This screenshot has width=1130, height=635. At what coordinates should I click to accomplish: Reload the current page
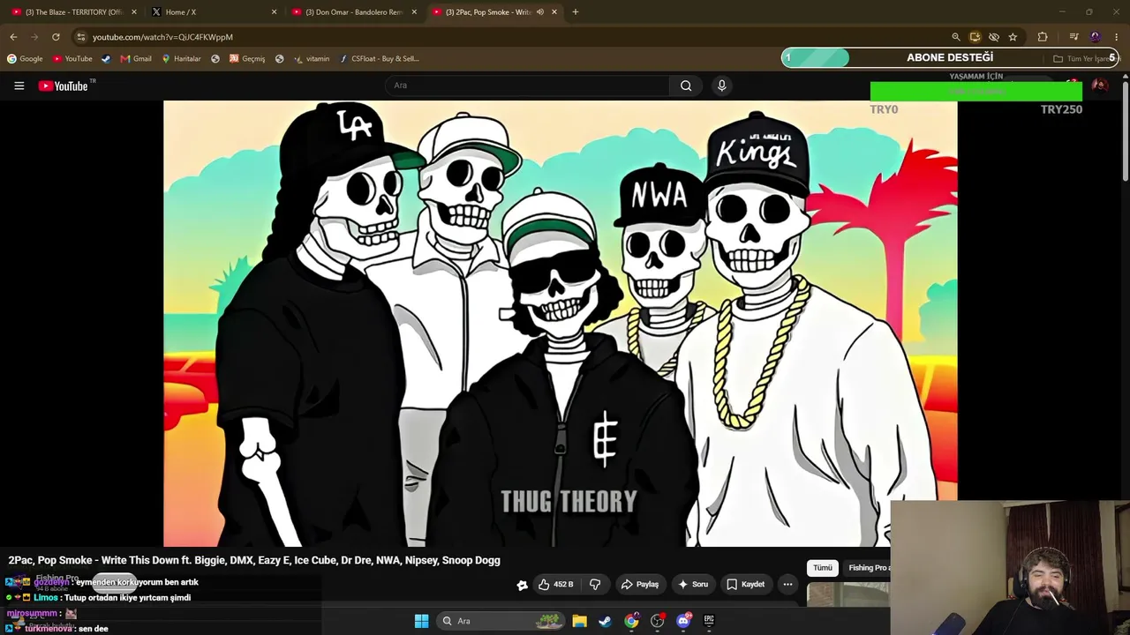point(56,37)
